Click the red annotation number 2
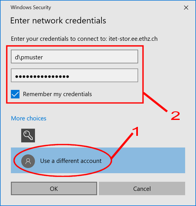This screenshot has width=196, height=206. point(176,116)
